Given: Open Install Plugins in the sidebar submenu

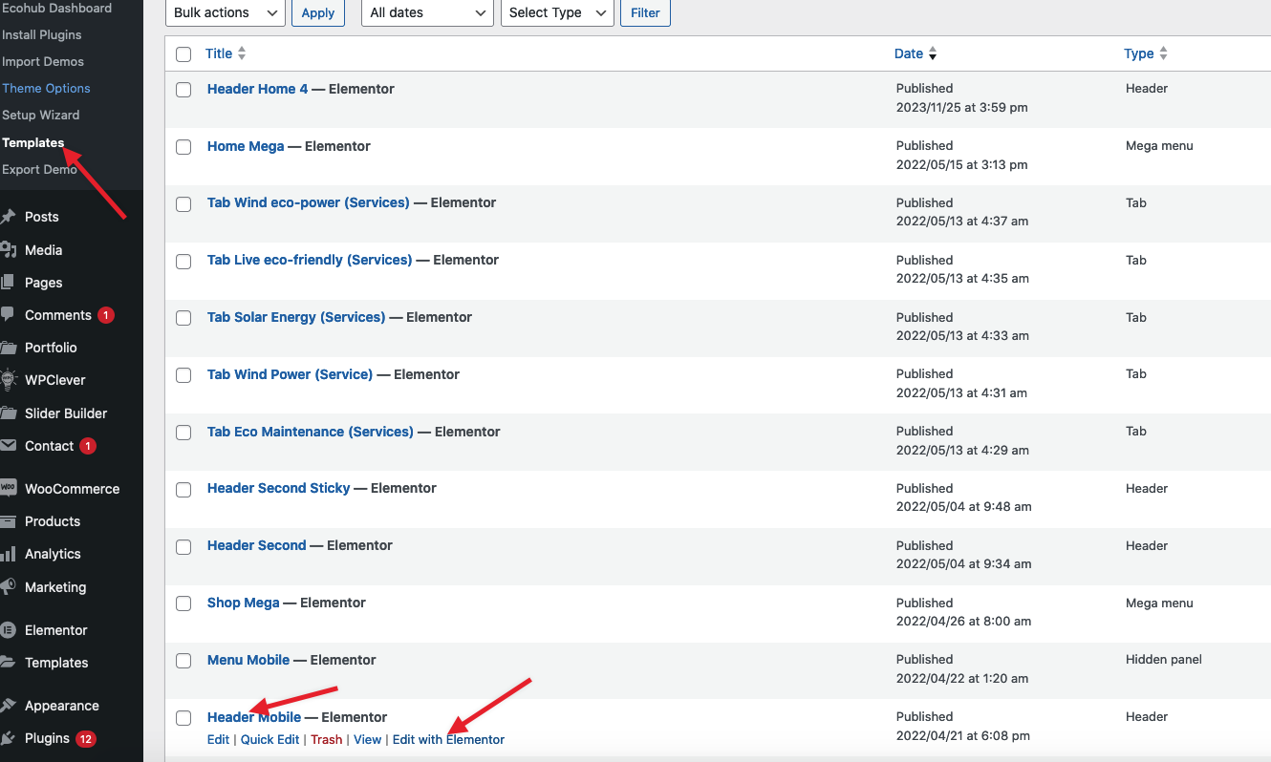Looking at the screenshot, I should coord(42,34).
